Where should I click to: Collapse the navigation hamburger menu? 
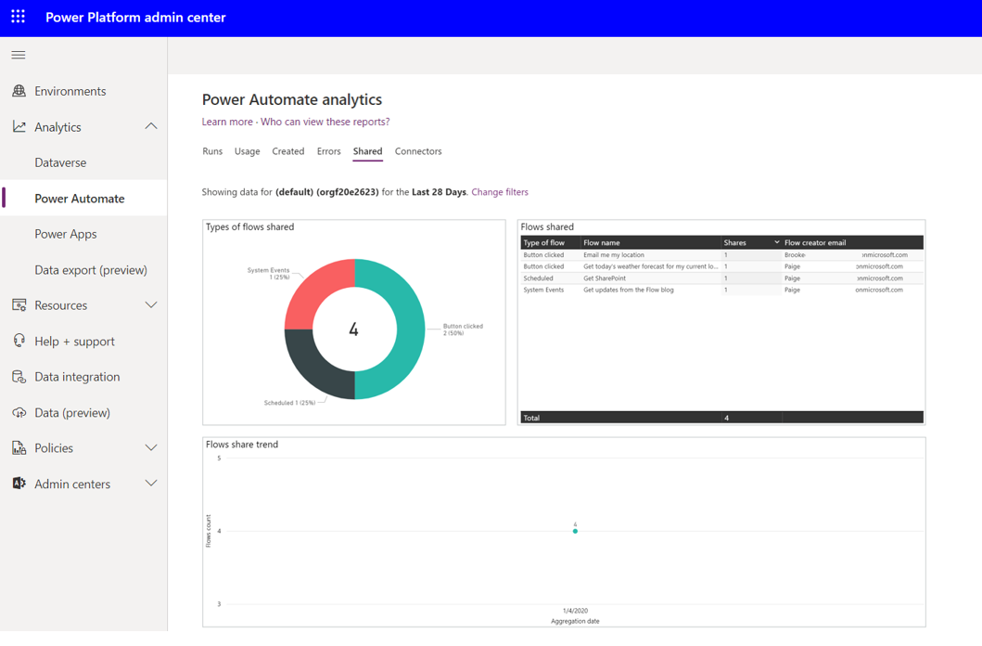(x=19, y=55)
